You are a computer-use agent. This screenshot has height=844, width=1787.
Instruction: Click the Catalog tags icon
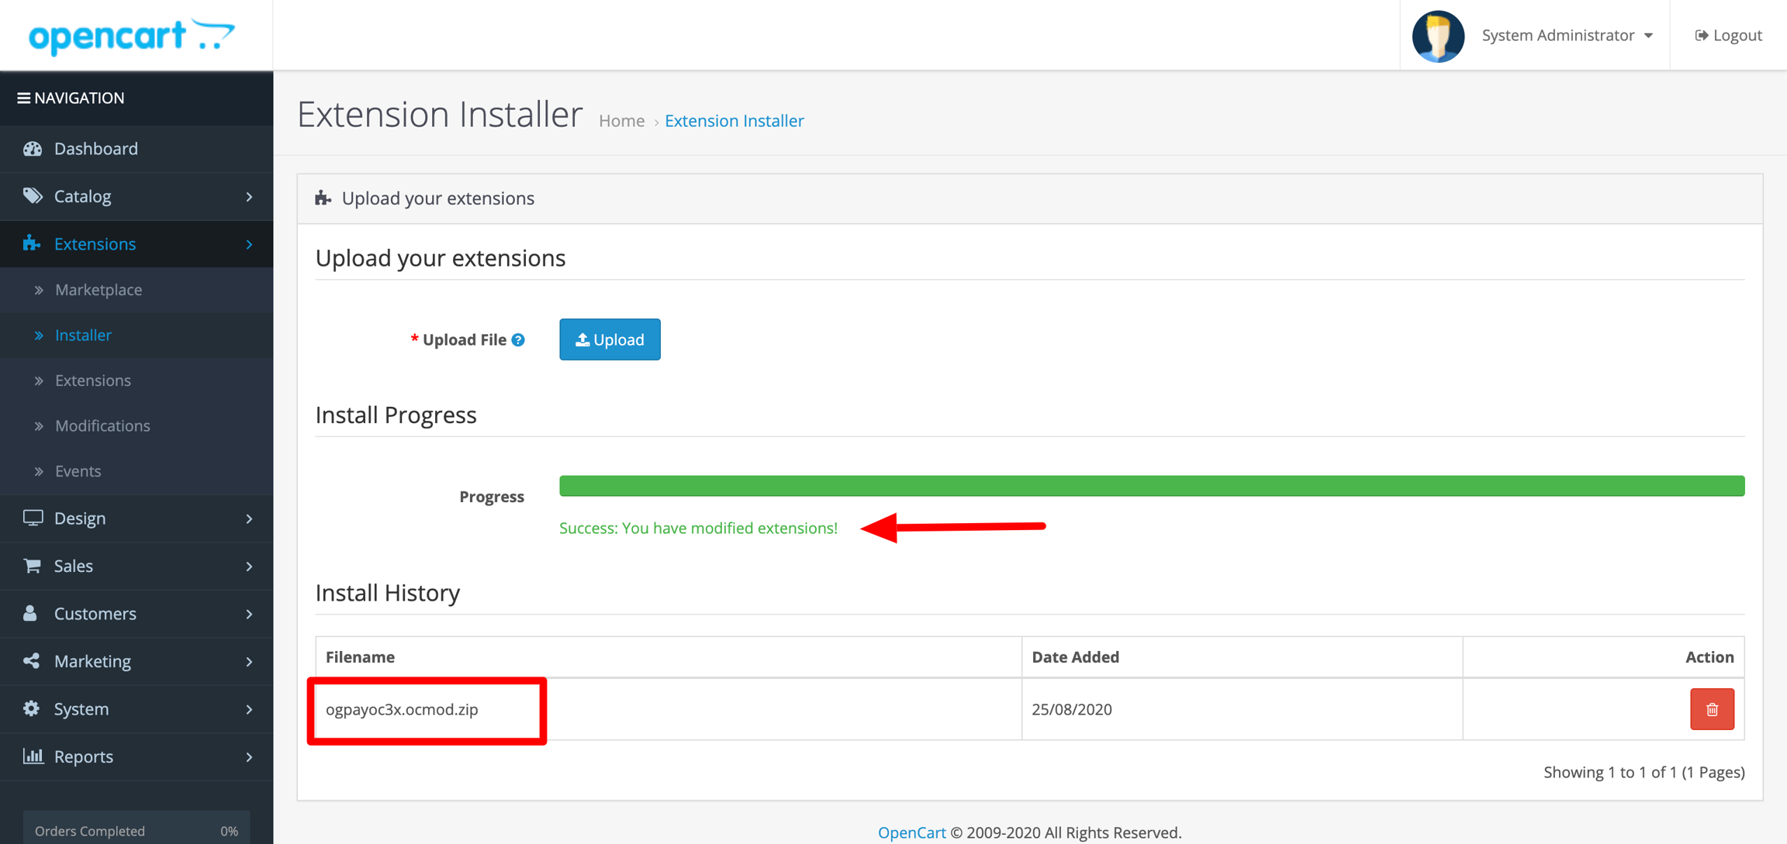tap(33, 196)
